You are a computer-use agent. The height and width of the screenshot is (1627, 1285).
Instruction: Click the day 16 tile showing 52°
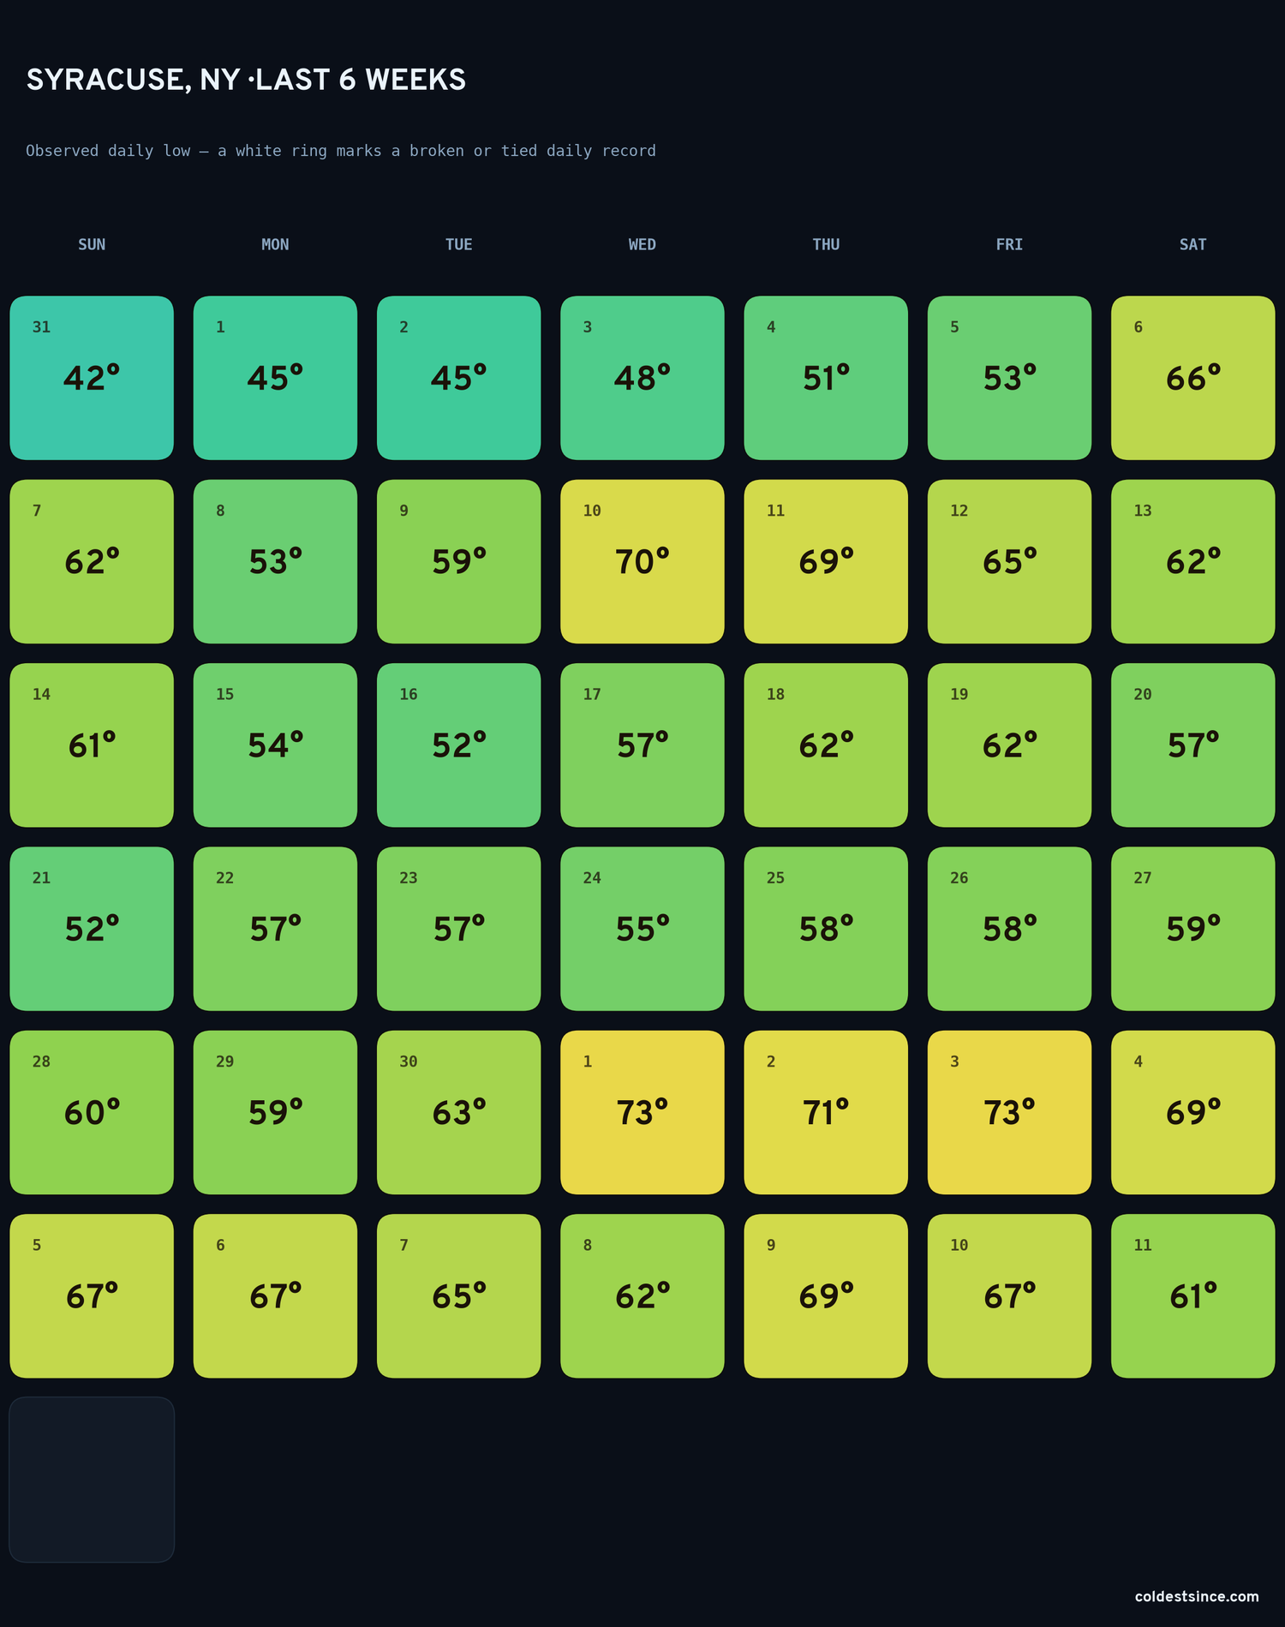pos(458,745)
